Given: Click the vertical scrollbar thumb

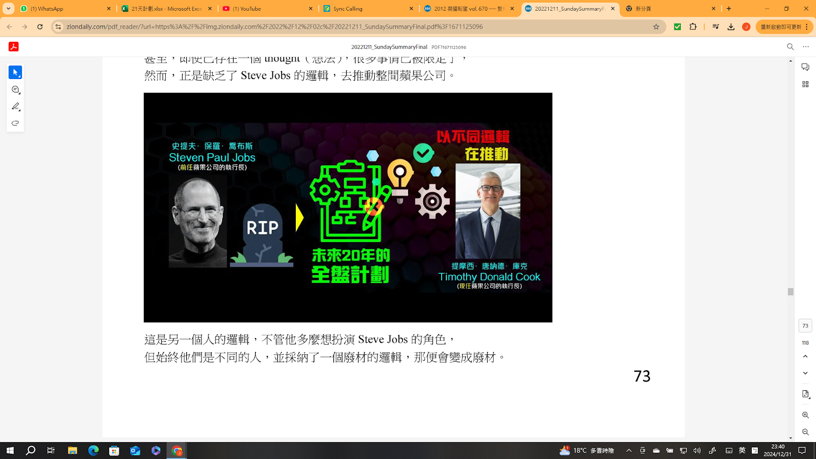Looking at the screenshot, I should (x=790, y=292).
